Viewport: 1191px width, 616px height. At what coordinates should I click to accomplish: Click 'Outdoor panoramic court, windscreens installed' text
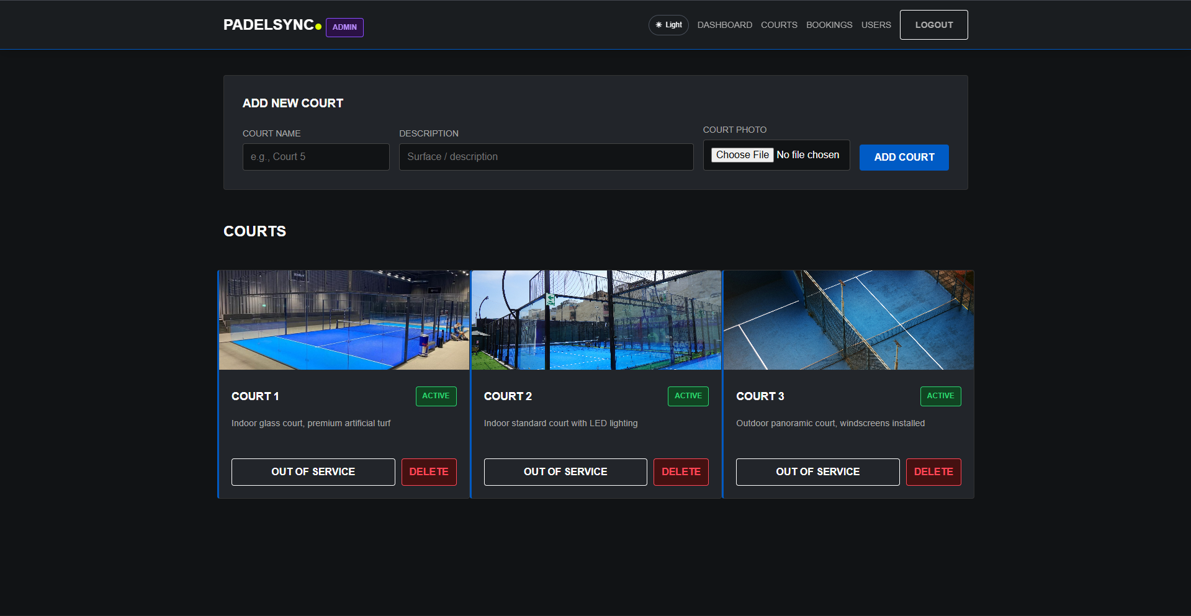click(830, 423)
